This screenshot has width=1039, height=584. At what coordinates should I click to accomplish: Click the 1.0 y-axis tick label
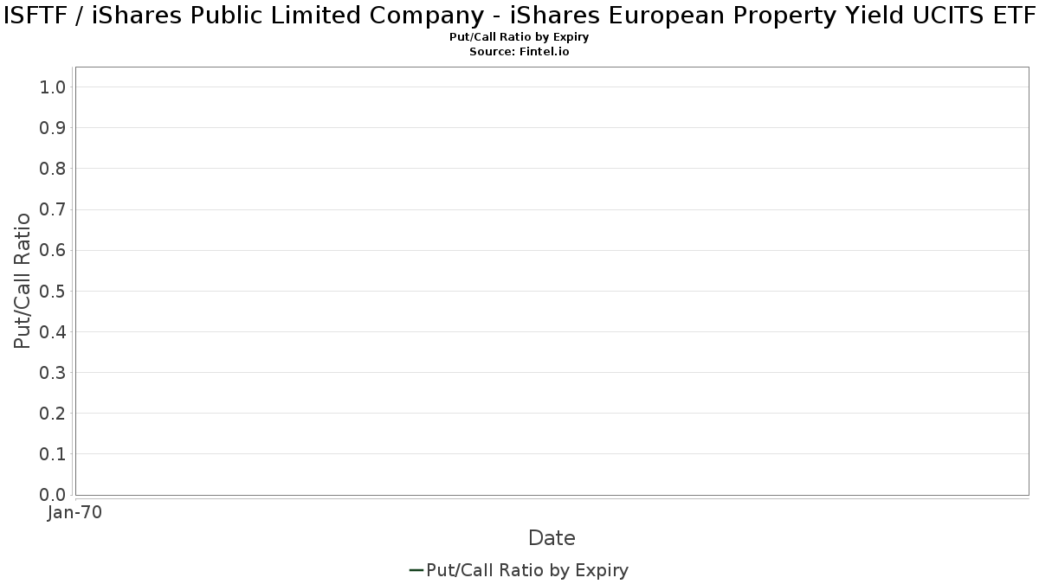(x=54, y=87)
